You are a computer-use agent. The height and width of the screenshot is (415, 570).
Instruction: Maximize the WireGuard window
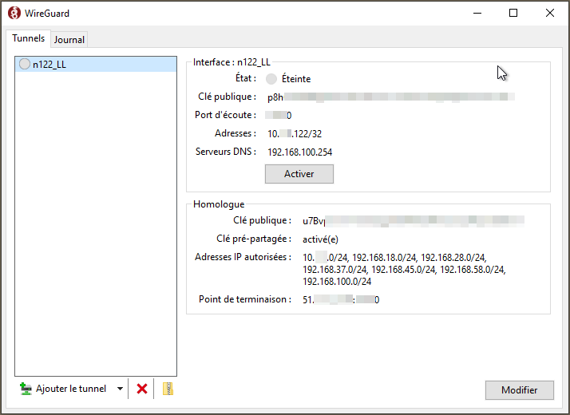coord(513,13)
